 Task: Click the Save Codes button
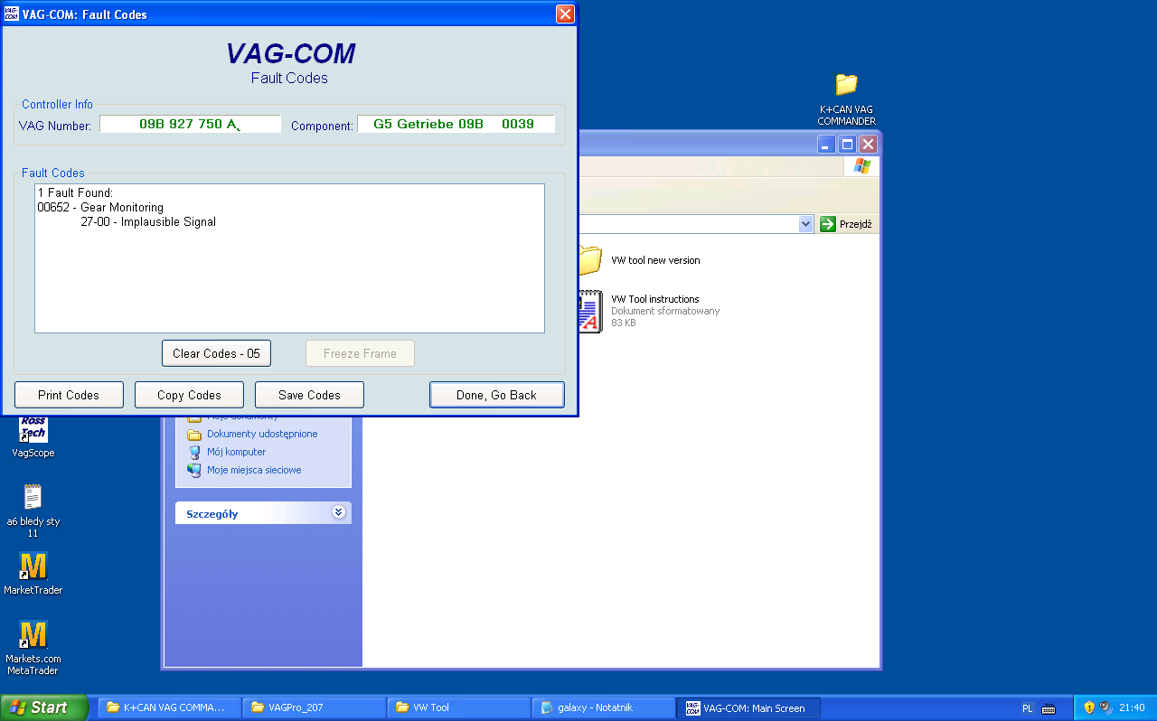pyautogui.click(x=309, y=395)
